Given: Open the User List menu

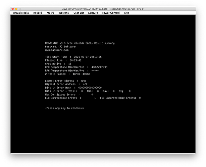Looking at the screenshot, I should pos(79,13).
